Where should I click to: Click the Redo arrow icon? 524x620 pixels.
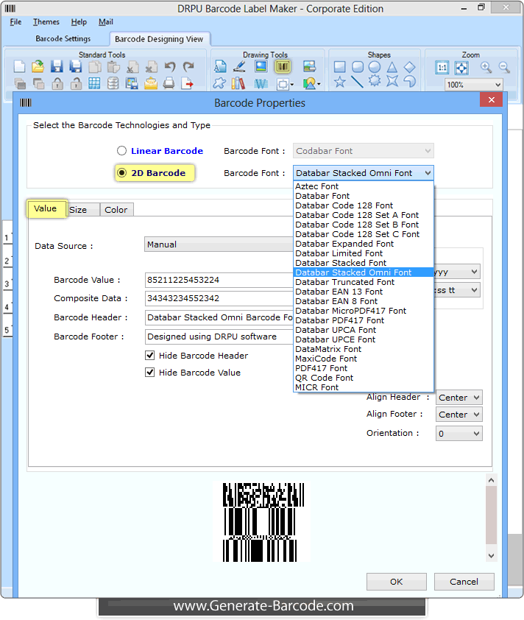click(x=188, y=66)
